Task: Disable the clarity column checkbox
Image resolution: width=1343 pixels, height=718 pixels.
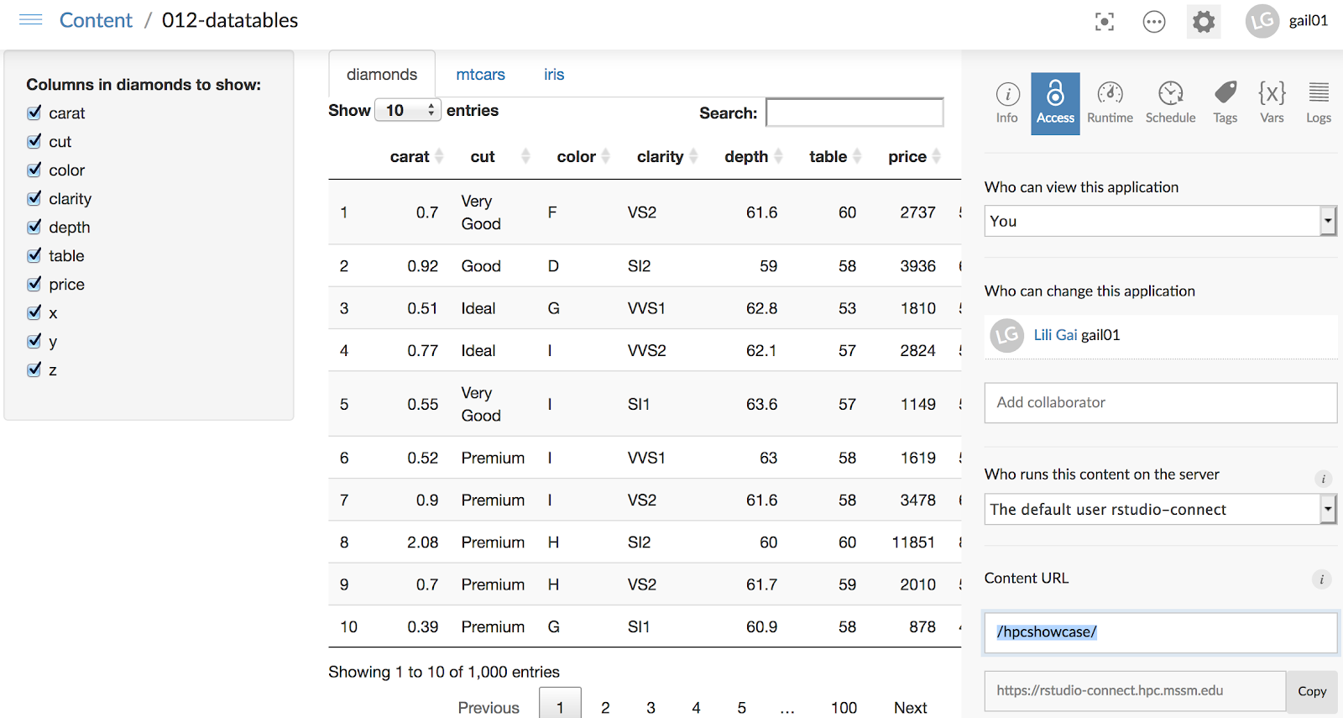Action: point(34,198)
